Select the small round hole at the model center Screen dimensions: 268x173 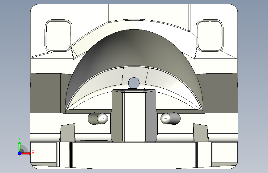point(134,83)
